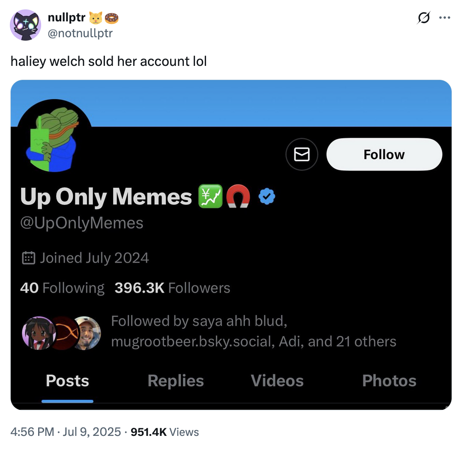Screen dimensions: 461x450
Task: Click nullptr's cat profile avatar
Action: 25,25
